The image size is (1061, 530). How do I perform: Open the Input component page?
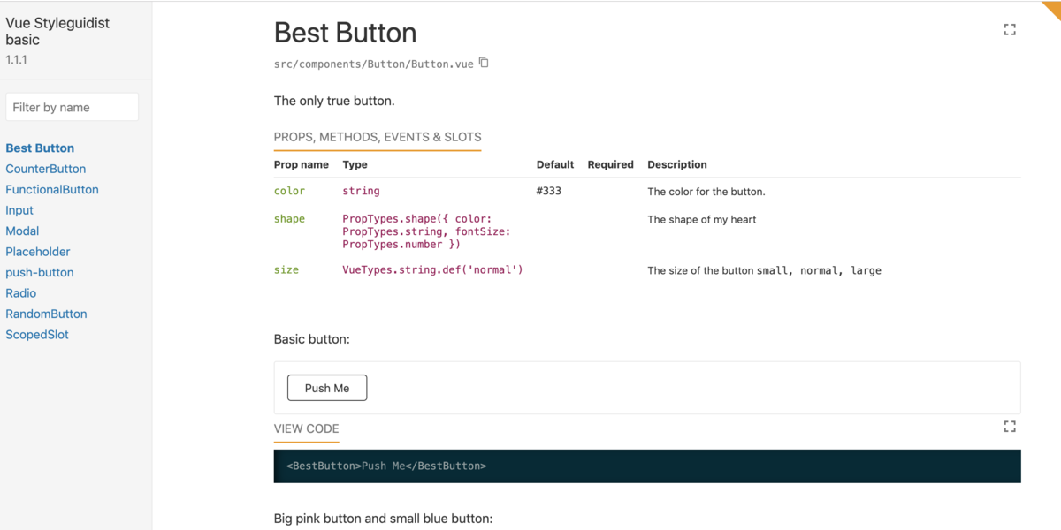point(19,210)
